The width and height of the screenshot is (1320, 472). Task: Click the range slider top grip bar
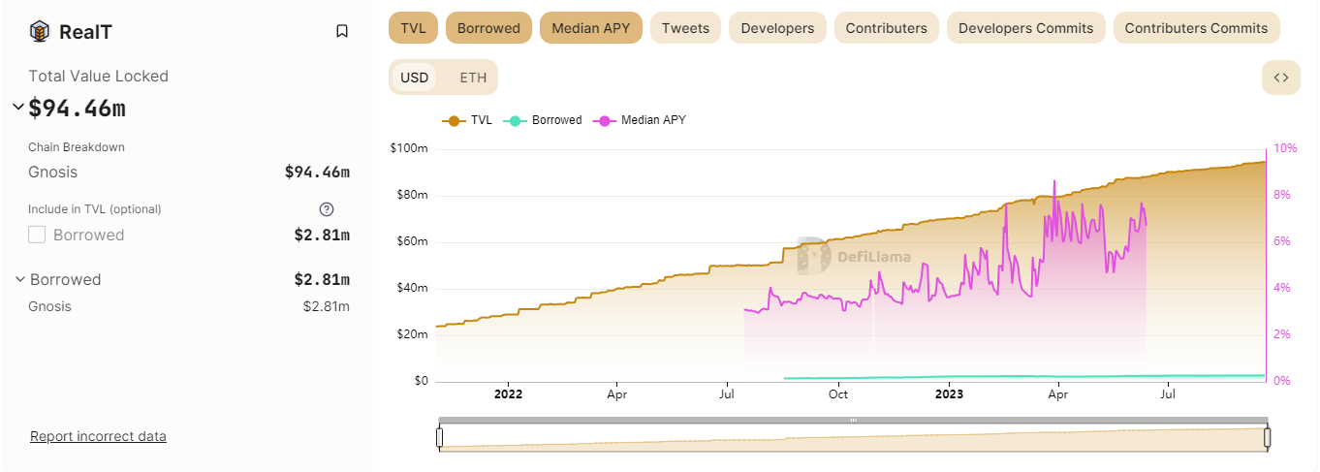(853, 421)
